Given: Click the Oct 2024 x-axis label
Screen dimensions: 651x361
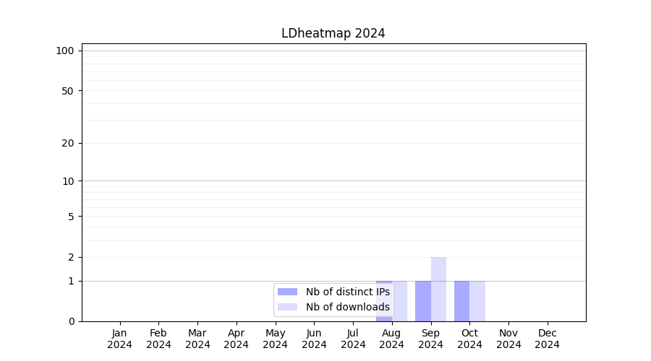Looking at the screenshot, I should coord(469,339).
